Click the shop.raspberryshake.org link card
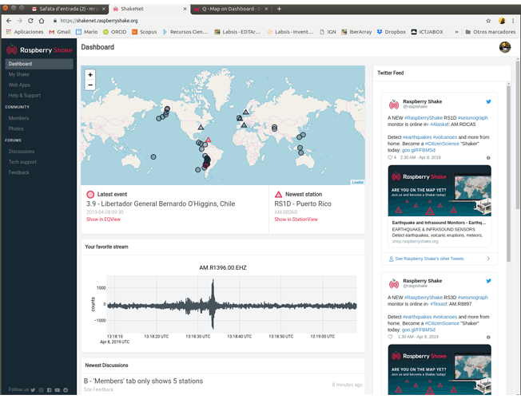The height and width of the screenshot is (399, 521). [x=439, y=232]
